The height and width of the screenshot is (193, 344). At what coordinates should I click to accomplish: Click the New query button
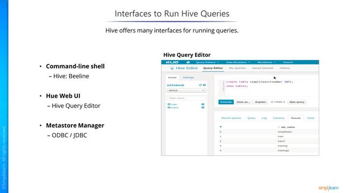click(x=297, y=102)
